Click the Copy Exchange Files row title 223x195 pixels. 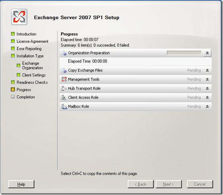(85, 71)
